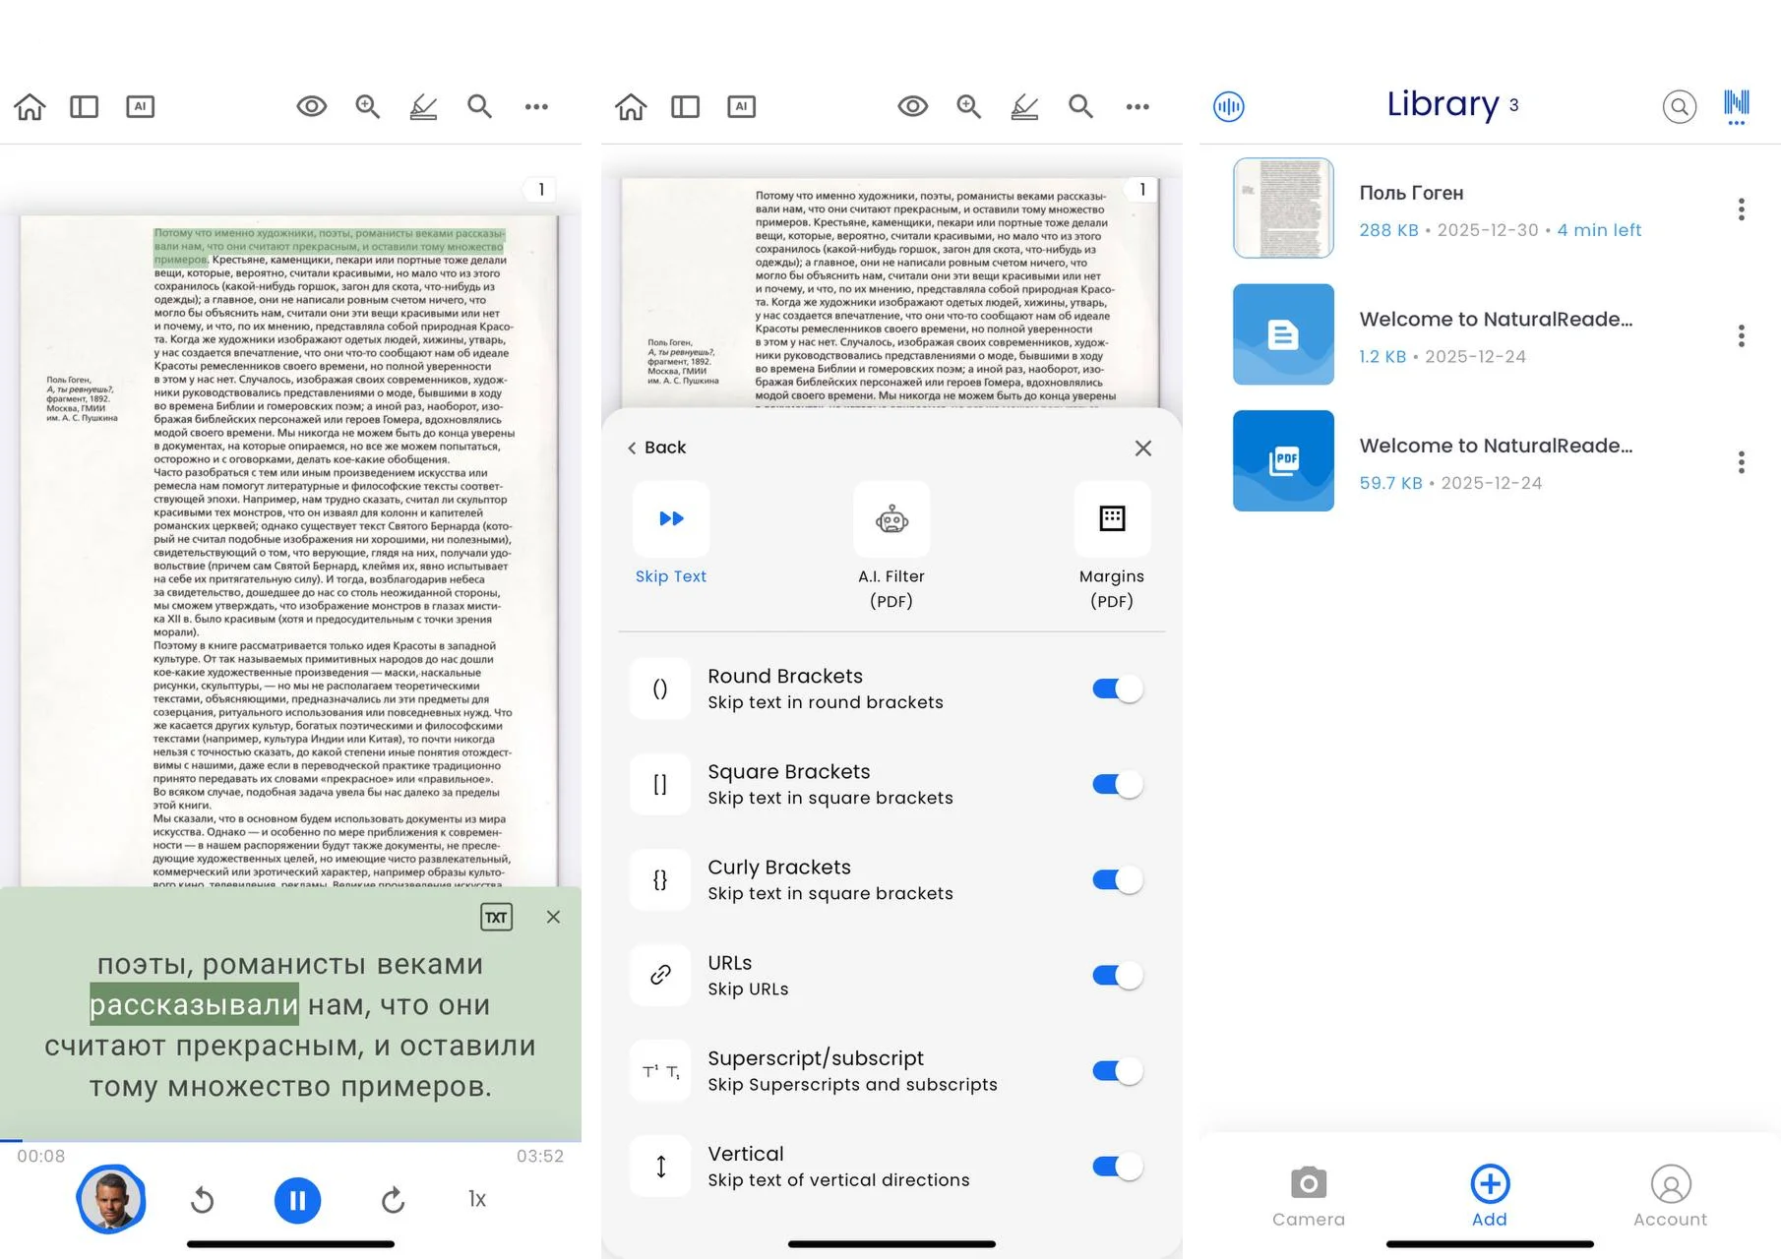Switch to the Add tab
This screenshot has width=1781, height=1259.
[x=1489, y=1196]
